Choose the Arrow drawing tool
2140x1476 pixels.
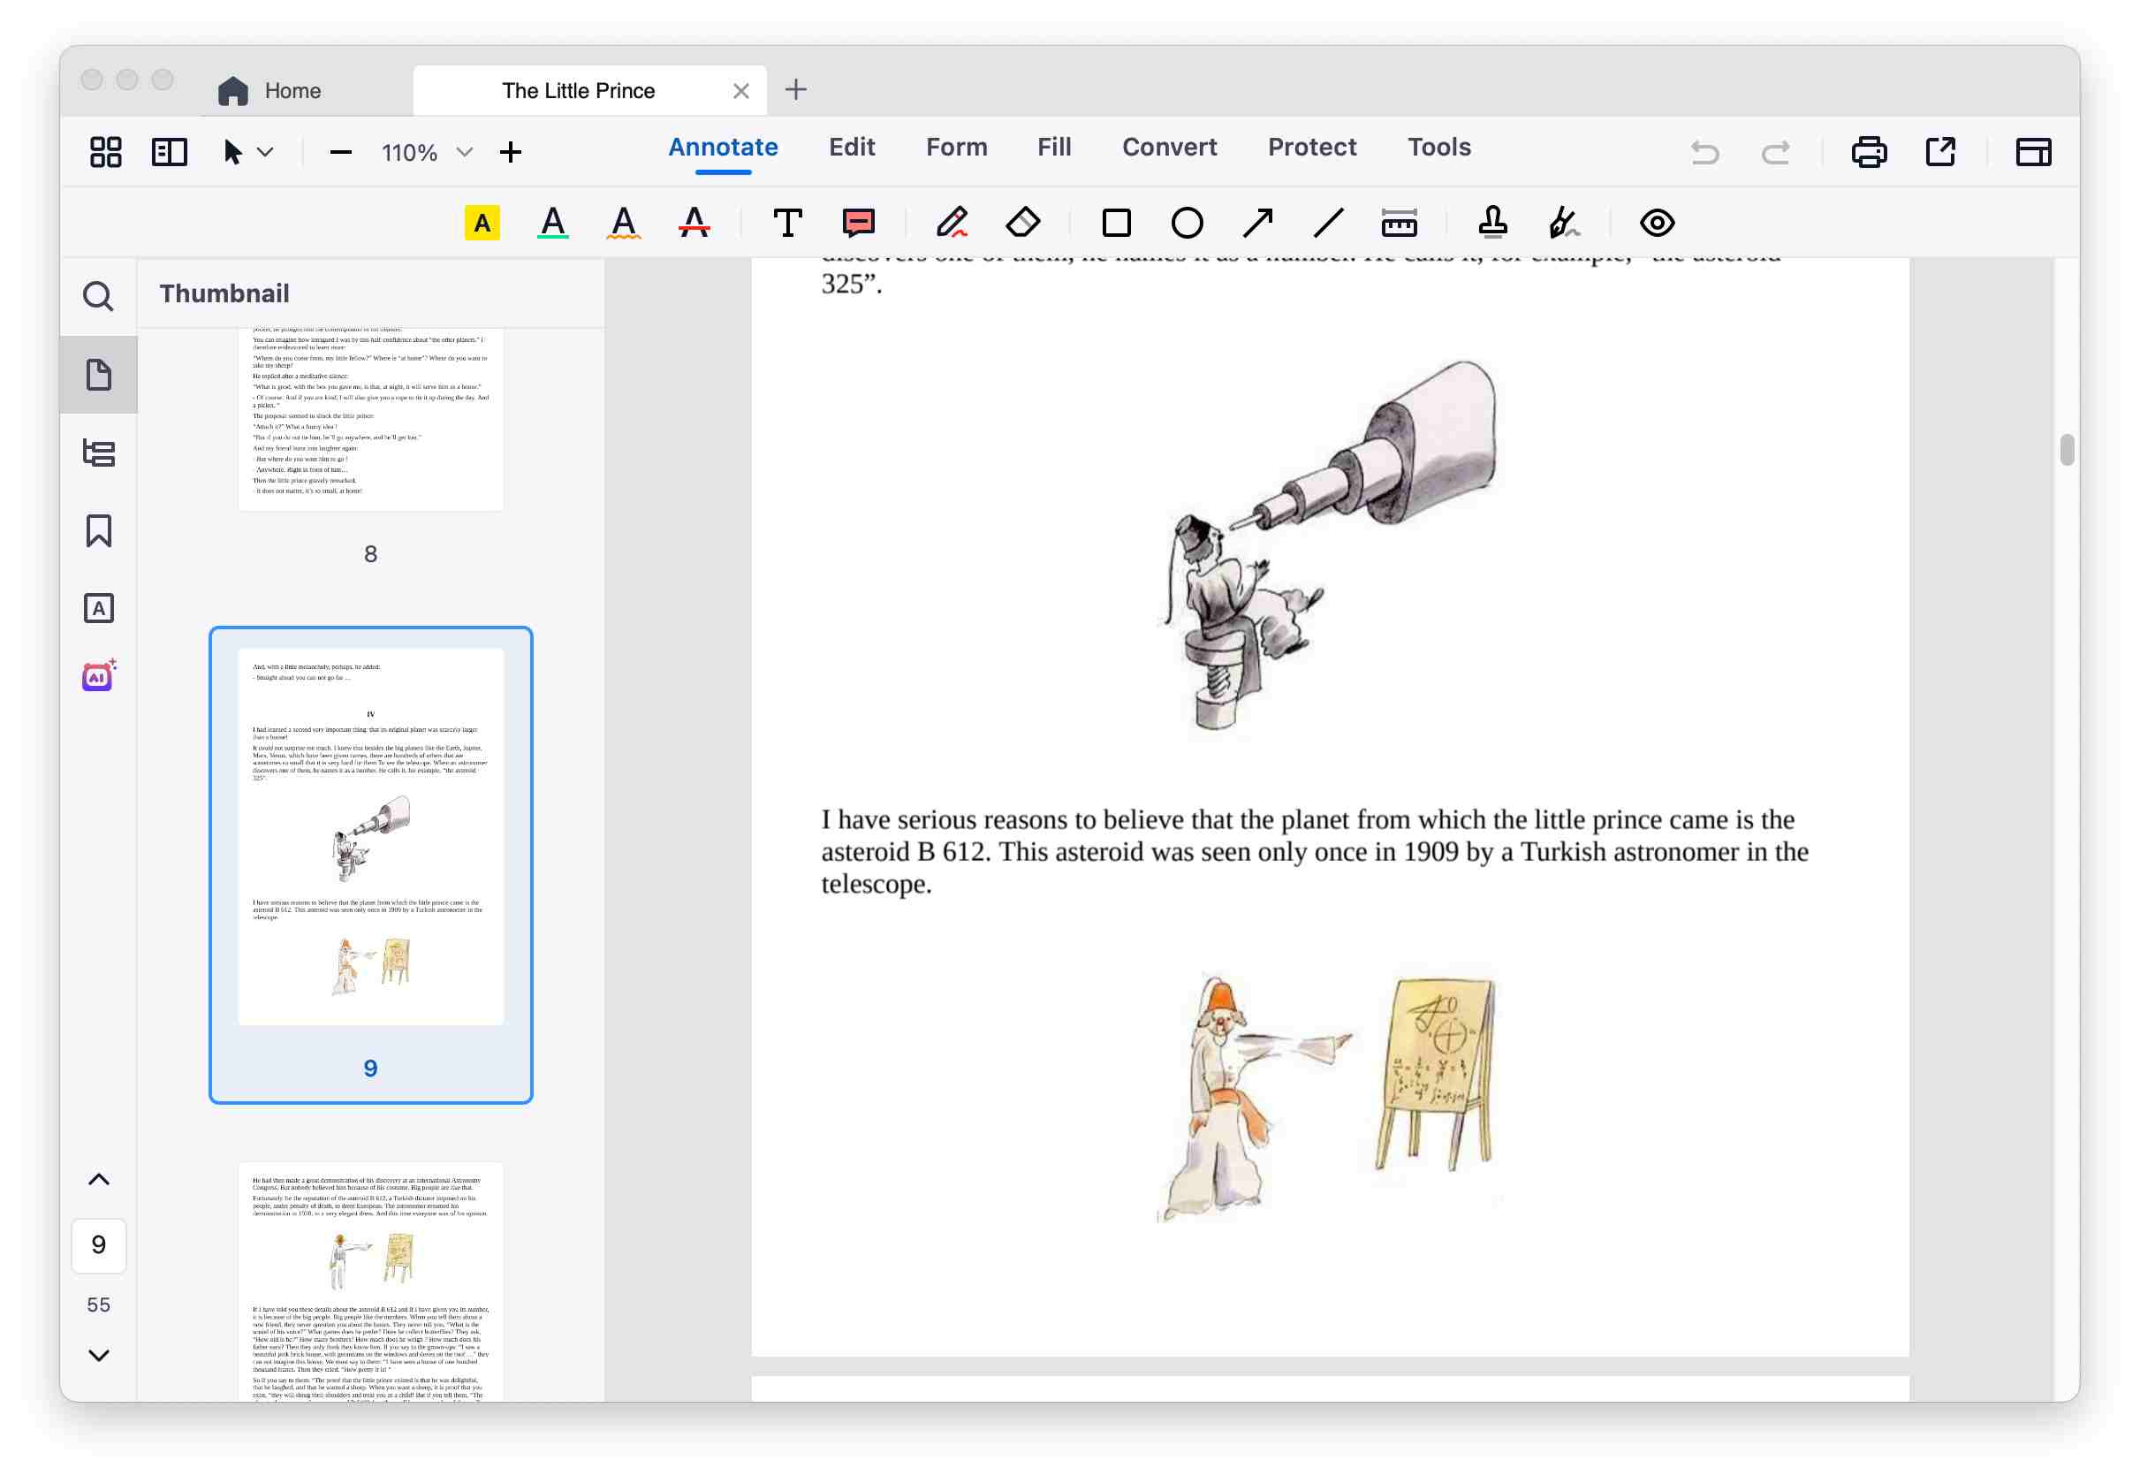click(x=1259, y=222)
